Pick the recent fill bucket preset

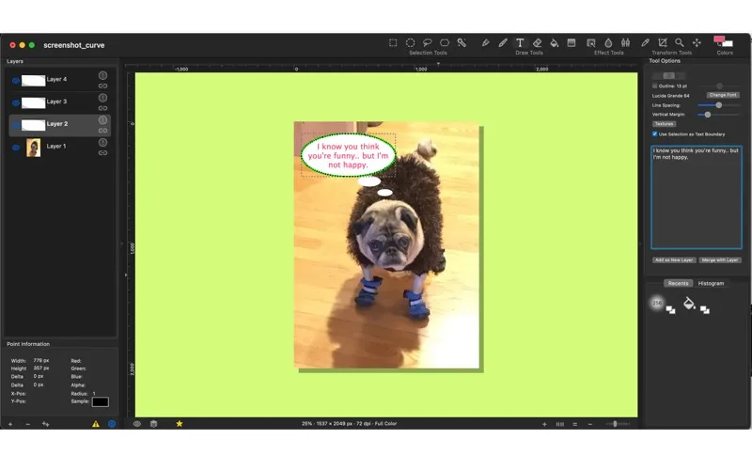pyautogui.click(x=689, y=303)
